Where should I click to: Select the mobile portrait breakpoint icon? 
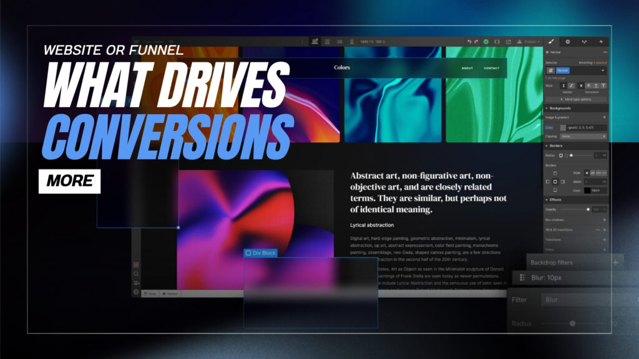tap(351, 42)
